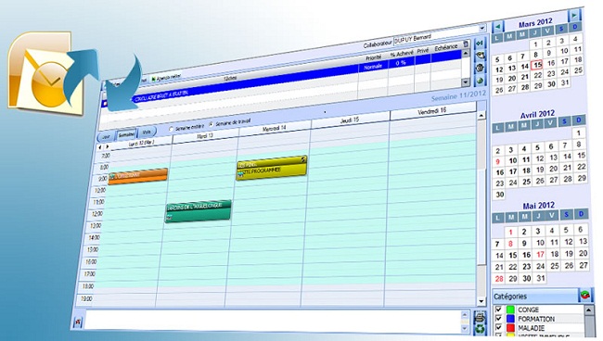
Task: Switch to the Mois view tab
Action: pyautogui.click(x=147, y=132)
